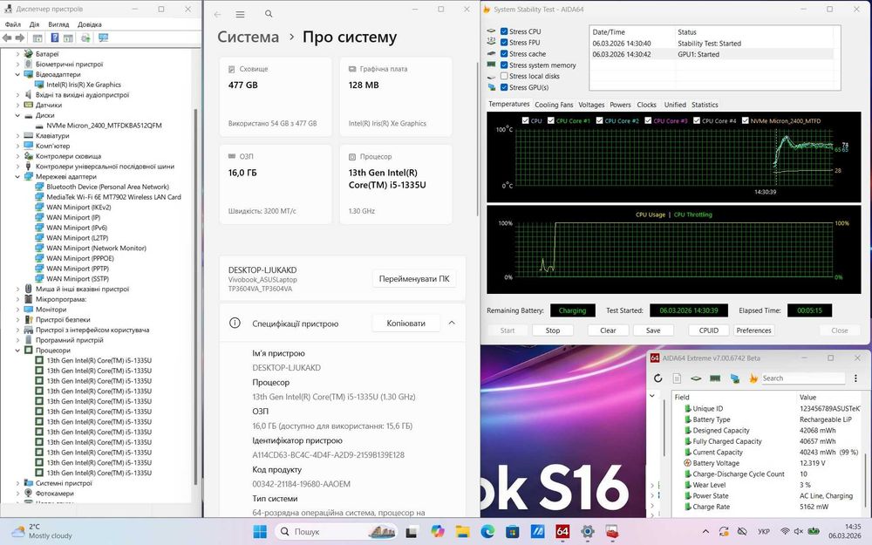
Task: Uncheck the Stress cache checkbox
Action: (x=504, y=54)
